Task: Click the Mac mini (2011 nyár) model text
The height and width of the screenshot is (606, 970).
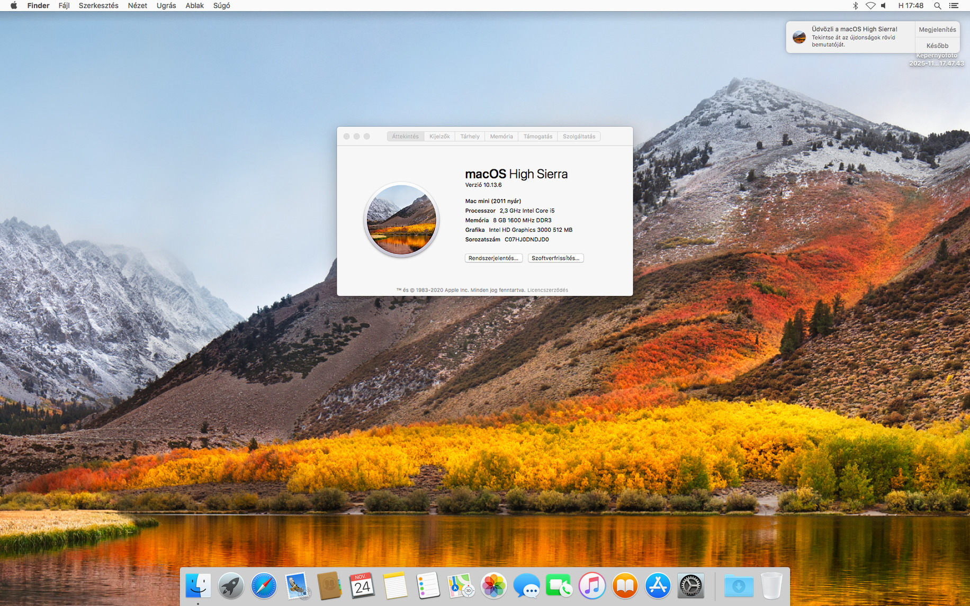Action: 493,201
